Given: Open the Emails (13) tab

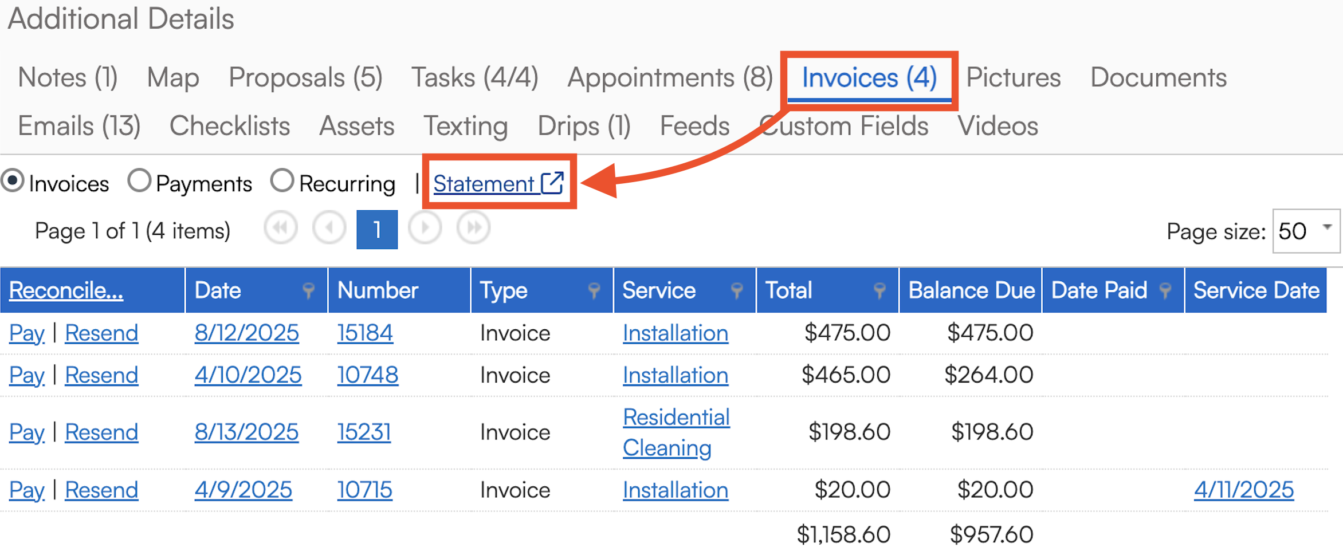Looking at the screenshot, I should click(79, 126).
